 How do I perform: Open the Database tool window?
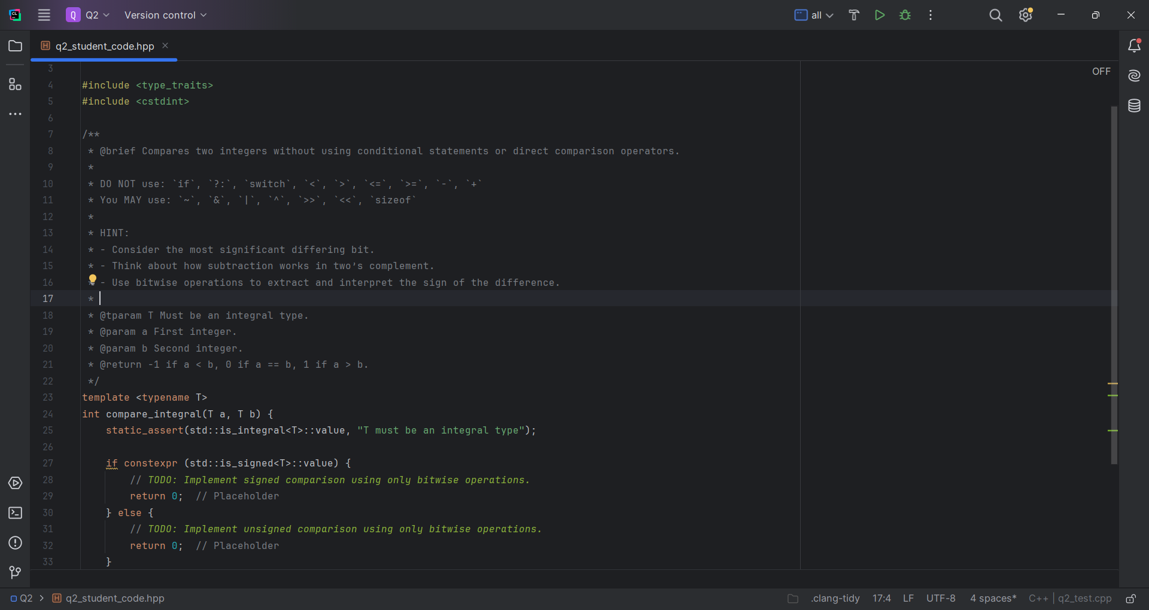tap(1135, 106)
